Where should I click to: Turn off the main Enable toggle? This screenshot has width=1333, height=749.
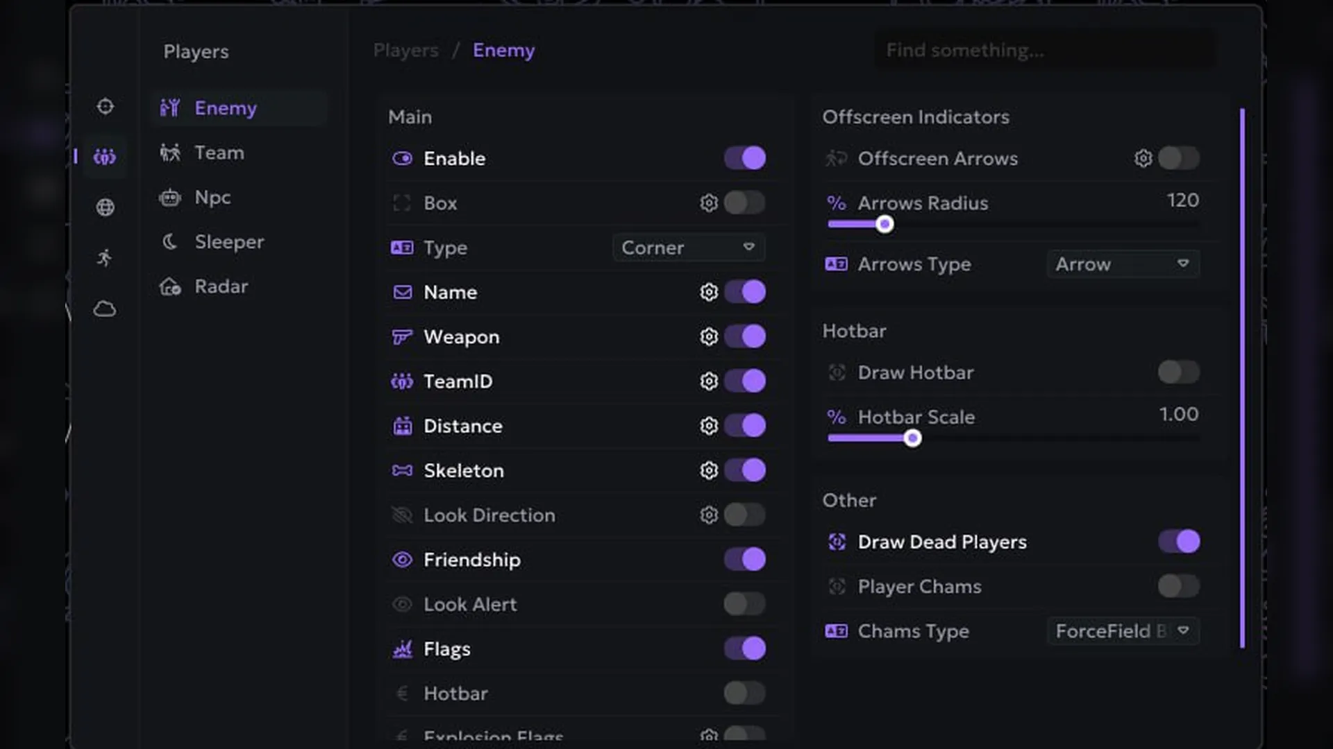point(744,158)
